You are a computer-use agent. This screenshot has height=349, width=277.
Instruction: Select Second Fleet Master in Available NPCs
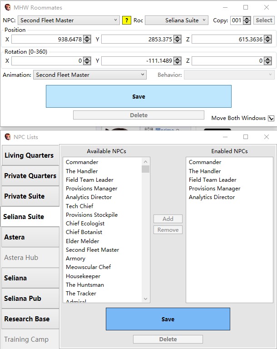(103, 249)
